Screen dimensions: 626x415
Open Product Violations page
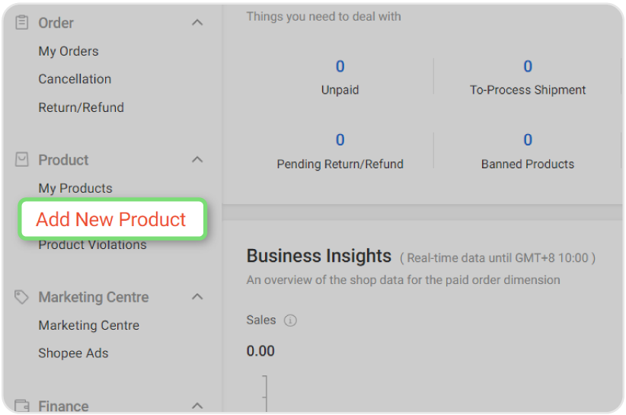pyautogui.click(x=92, y=245)
